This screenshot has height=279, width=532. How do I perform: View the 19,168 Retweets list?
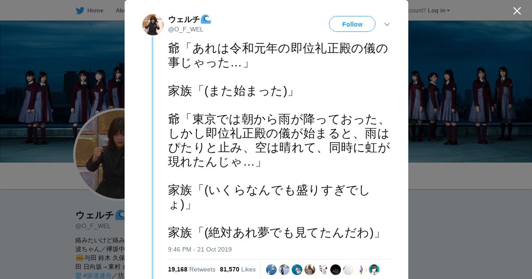pyautogui.click(x=192, y=269)
